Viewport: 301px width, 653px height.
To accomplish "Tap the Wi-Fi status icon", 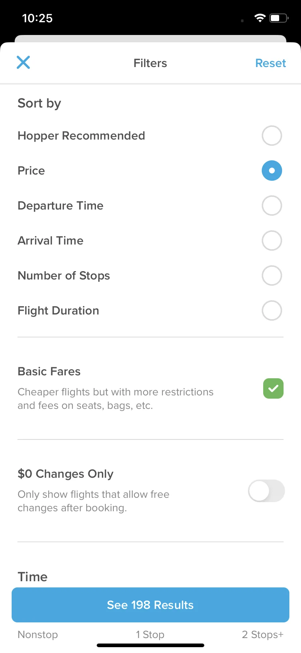I will click(260, 18).
